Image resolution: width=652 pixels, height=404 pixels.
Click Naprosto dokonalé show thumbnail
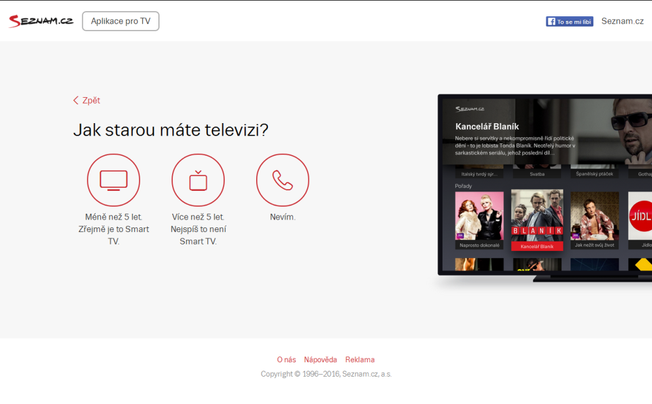coord(479,216)
